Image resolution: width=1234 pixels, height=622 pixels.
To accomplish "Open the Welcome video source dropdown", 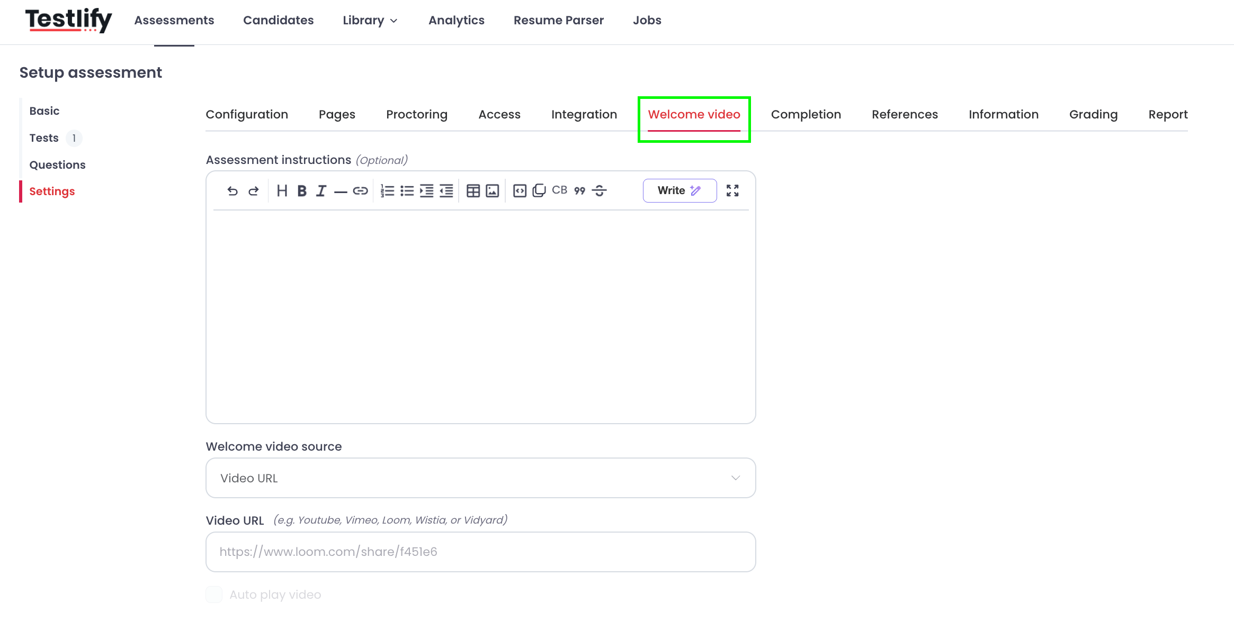I will pos(481,478).
